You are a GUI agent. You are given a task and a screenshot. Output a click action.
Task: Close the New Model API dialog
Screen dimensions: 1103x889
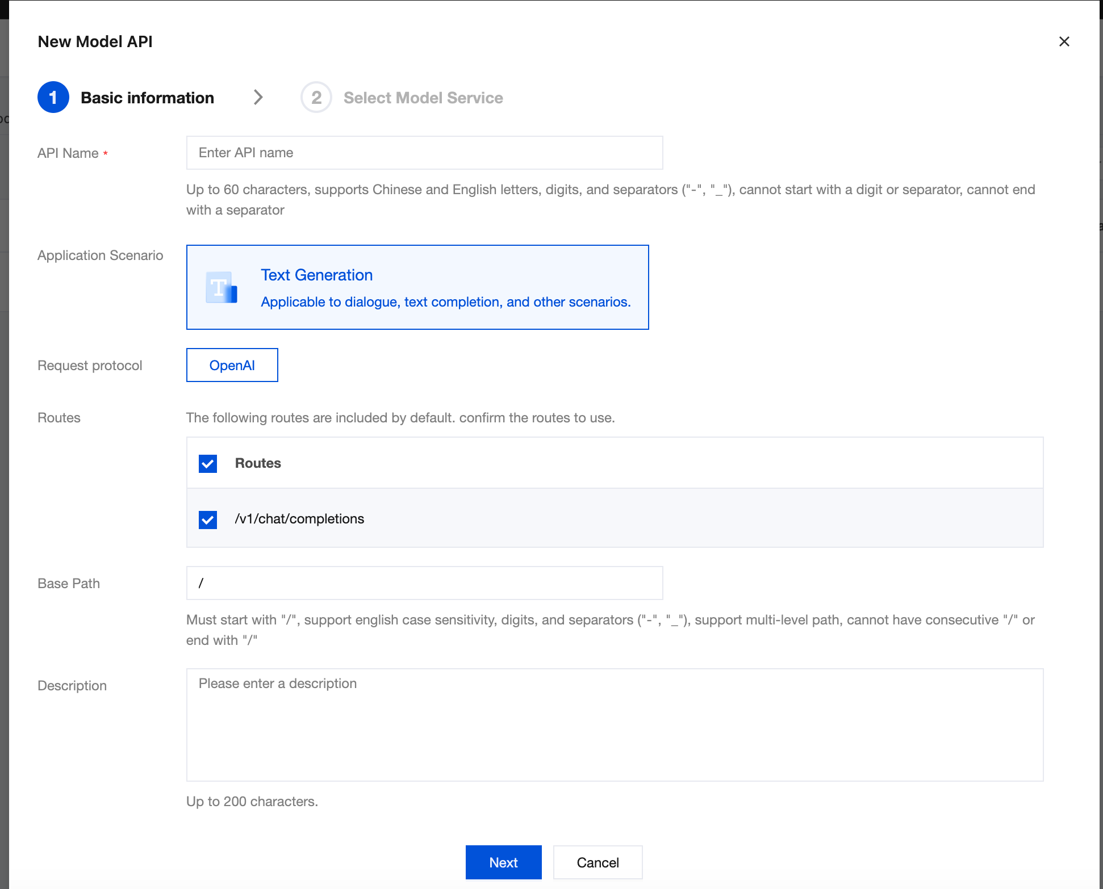tap(1064, 41)
